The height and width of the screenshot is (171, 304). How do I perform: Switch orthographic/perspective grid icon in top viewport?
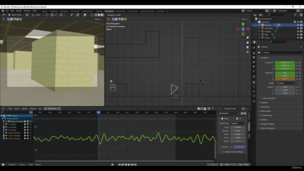[x=247, y=52]
